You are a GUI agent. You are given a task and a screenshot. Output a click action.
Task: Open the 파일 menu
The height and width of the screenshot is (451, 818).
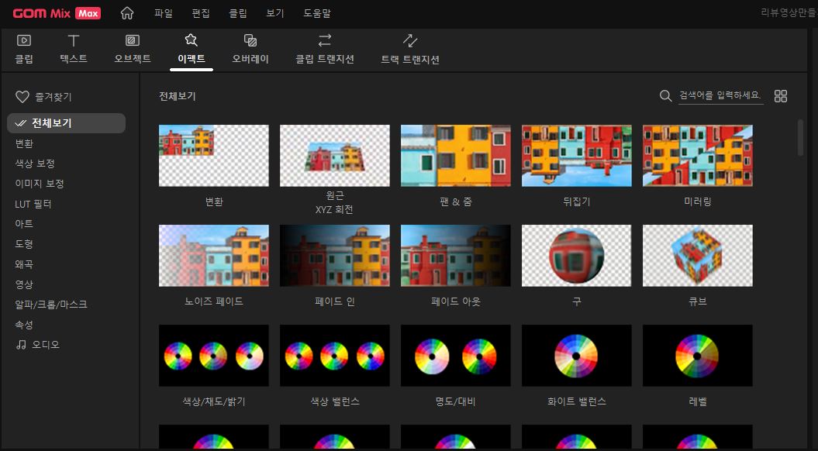164,13
